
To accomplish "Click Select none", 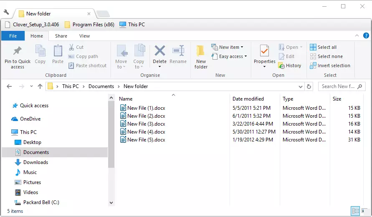I will [326, 56].
